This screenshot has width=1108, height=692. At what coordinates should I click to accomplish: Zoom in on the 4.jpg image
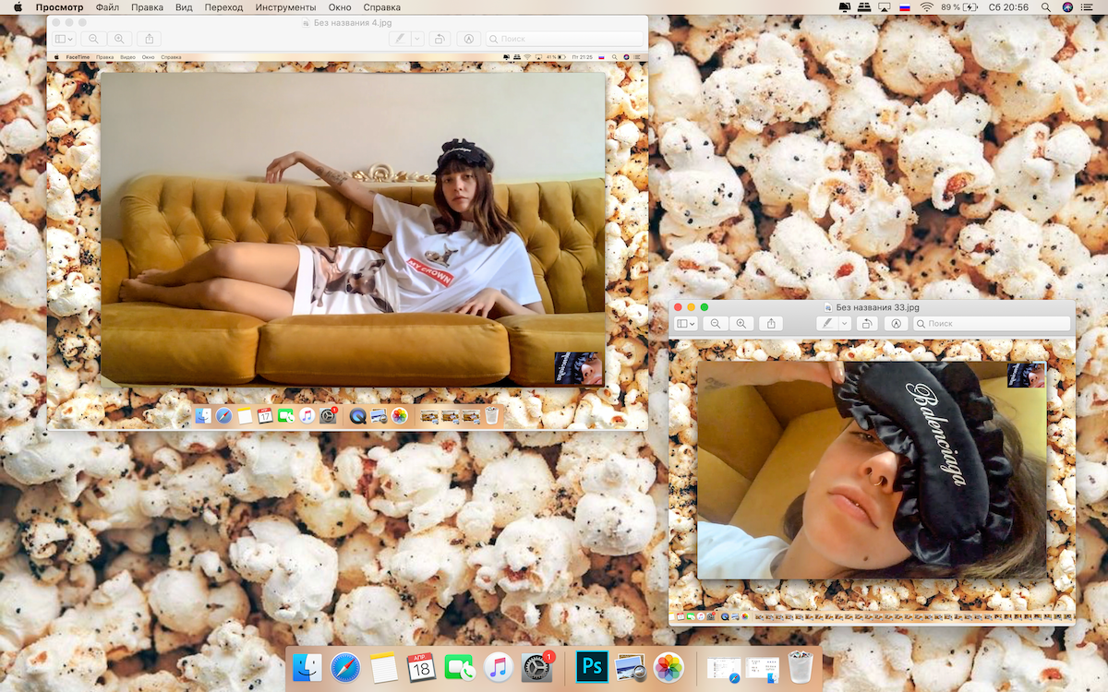(x=118, y=39)
